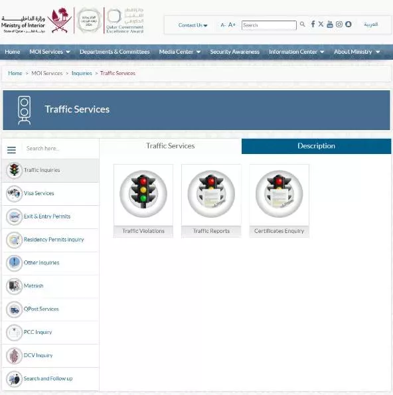Click the Traffic Violations label
Viewport: 393px width, 395px height.
[x=143, y=231]
